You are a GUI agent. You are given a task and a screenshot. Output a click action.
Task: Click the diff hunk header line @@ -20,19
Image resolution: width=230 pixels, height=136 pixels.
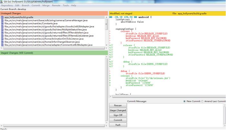[x=130, y=17]
